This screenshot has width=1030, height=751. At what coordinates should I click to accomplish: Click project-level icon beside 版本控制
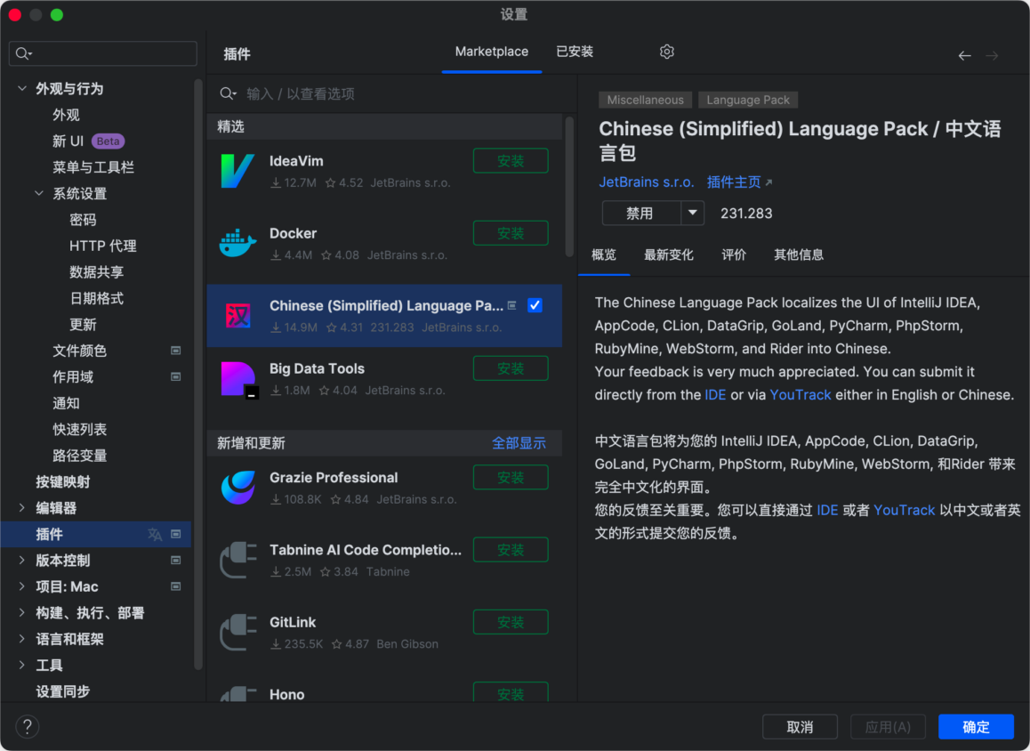175,561
